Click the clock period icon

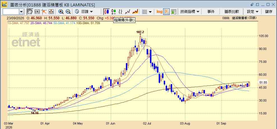point(77,12)
